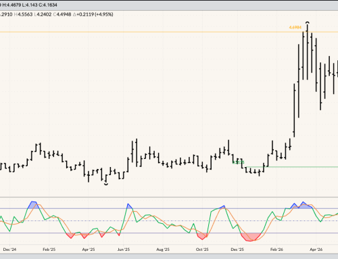Screen dimensions: 338x259
Task: Click the Jun '25 date axis label
Action: point(124,250)
